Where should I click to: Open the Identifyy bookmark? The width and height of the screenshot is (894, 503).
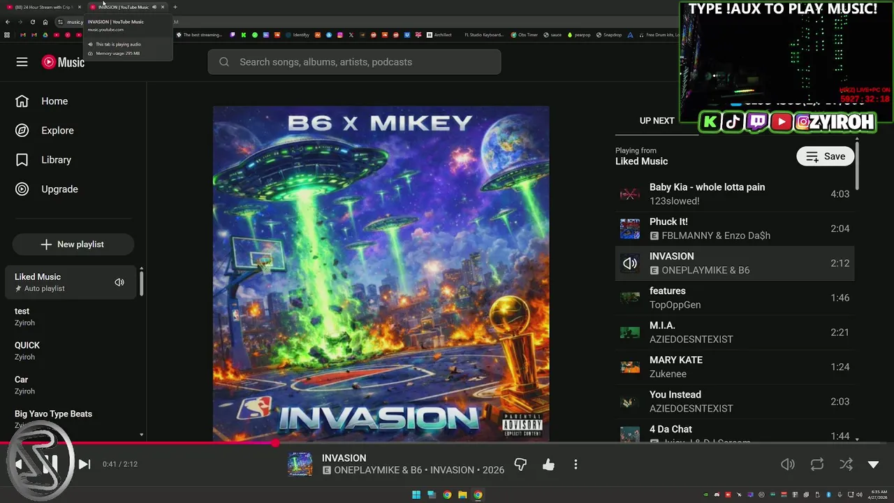pyautogui.click(x=298, y=35)
